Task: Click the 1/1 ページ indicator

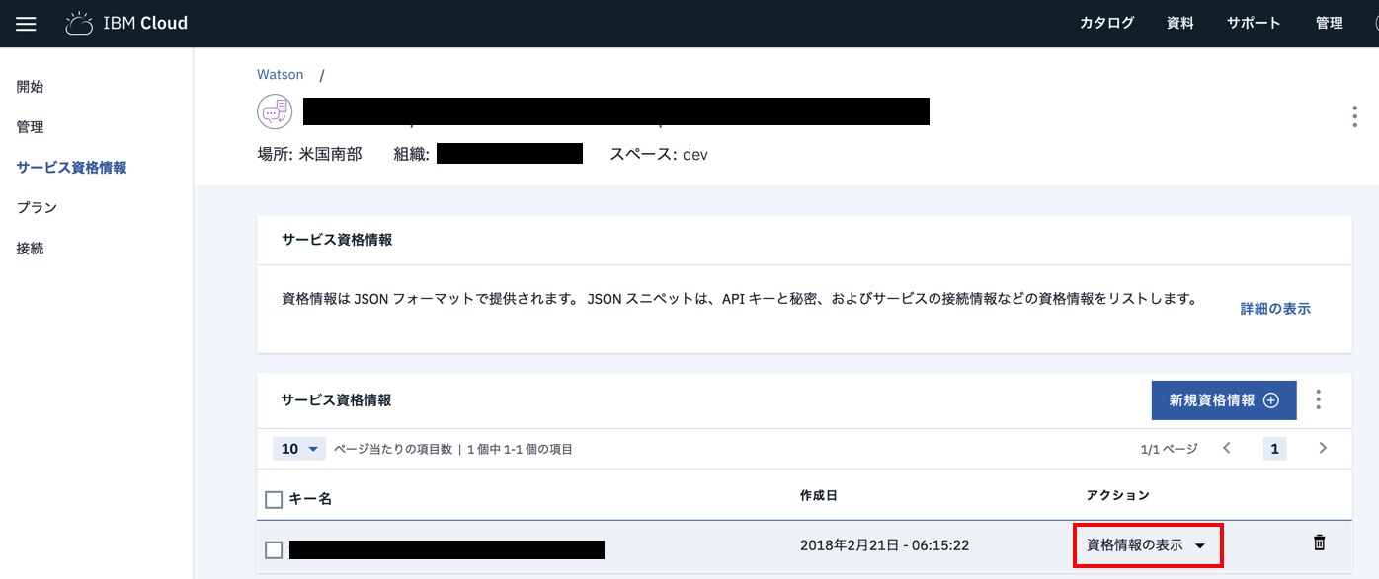Action: point(1169,449)
